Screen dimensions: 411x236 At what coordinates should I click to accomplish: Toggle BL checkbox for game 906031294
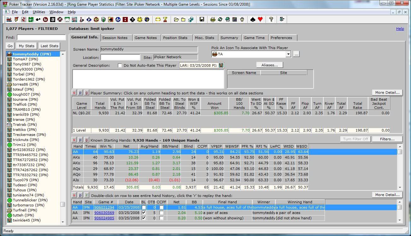coord(144,208)
